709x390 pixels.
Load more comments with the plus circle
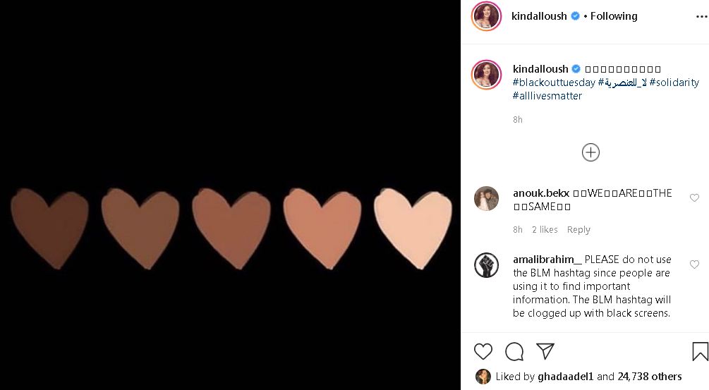click(590, 152)
